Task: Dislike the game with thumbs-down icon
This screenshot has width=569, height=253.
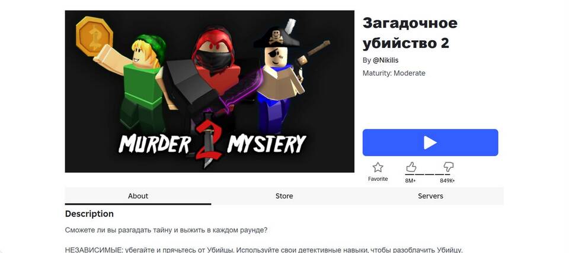Action: tap(449, 167)
